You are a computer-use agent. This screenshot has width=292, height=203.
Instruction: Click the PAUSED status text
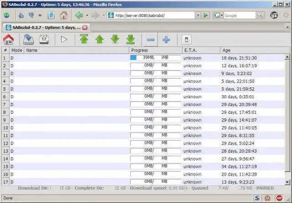click(x=265, y=188)
